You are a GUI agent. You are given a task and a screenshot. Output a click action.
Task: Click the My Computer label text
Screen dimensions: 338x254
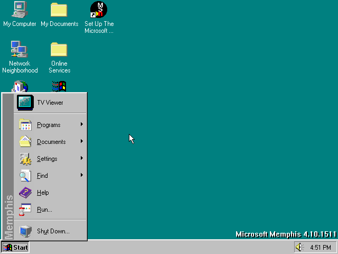(20, 24)
